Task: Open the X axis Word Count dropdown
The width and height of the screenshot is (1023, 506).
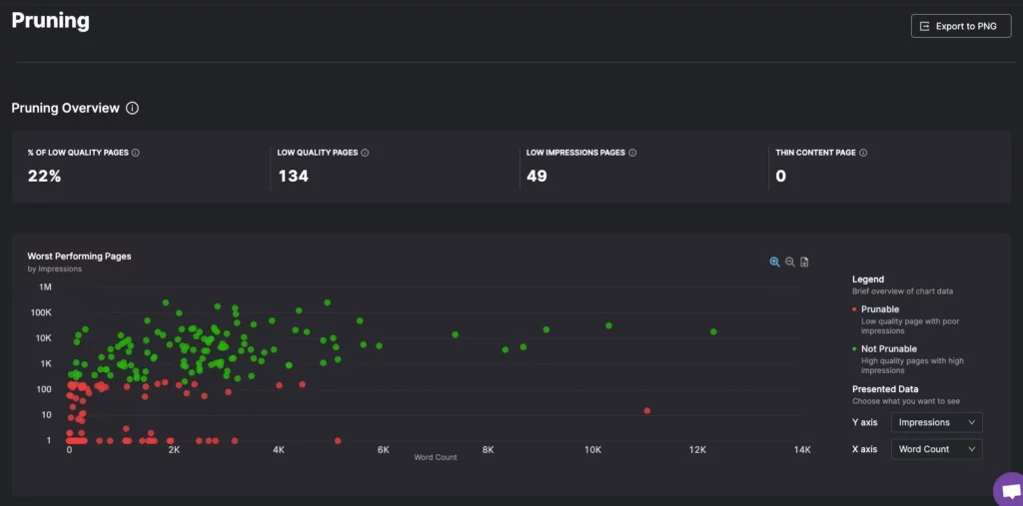Action: point(936,449)
